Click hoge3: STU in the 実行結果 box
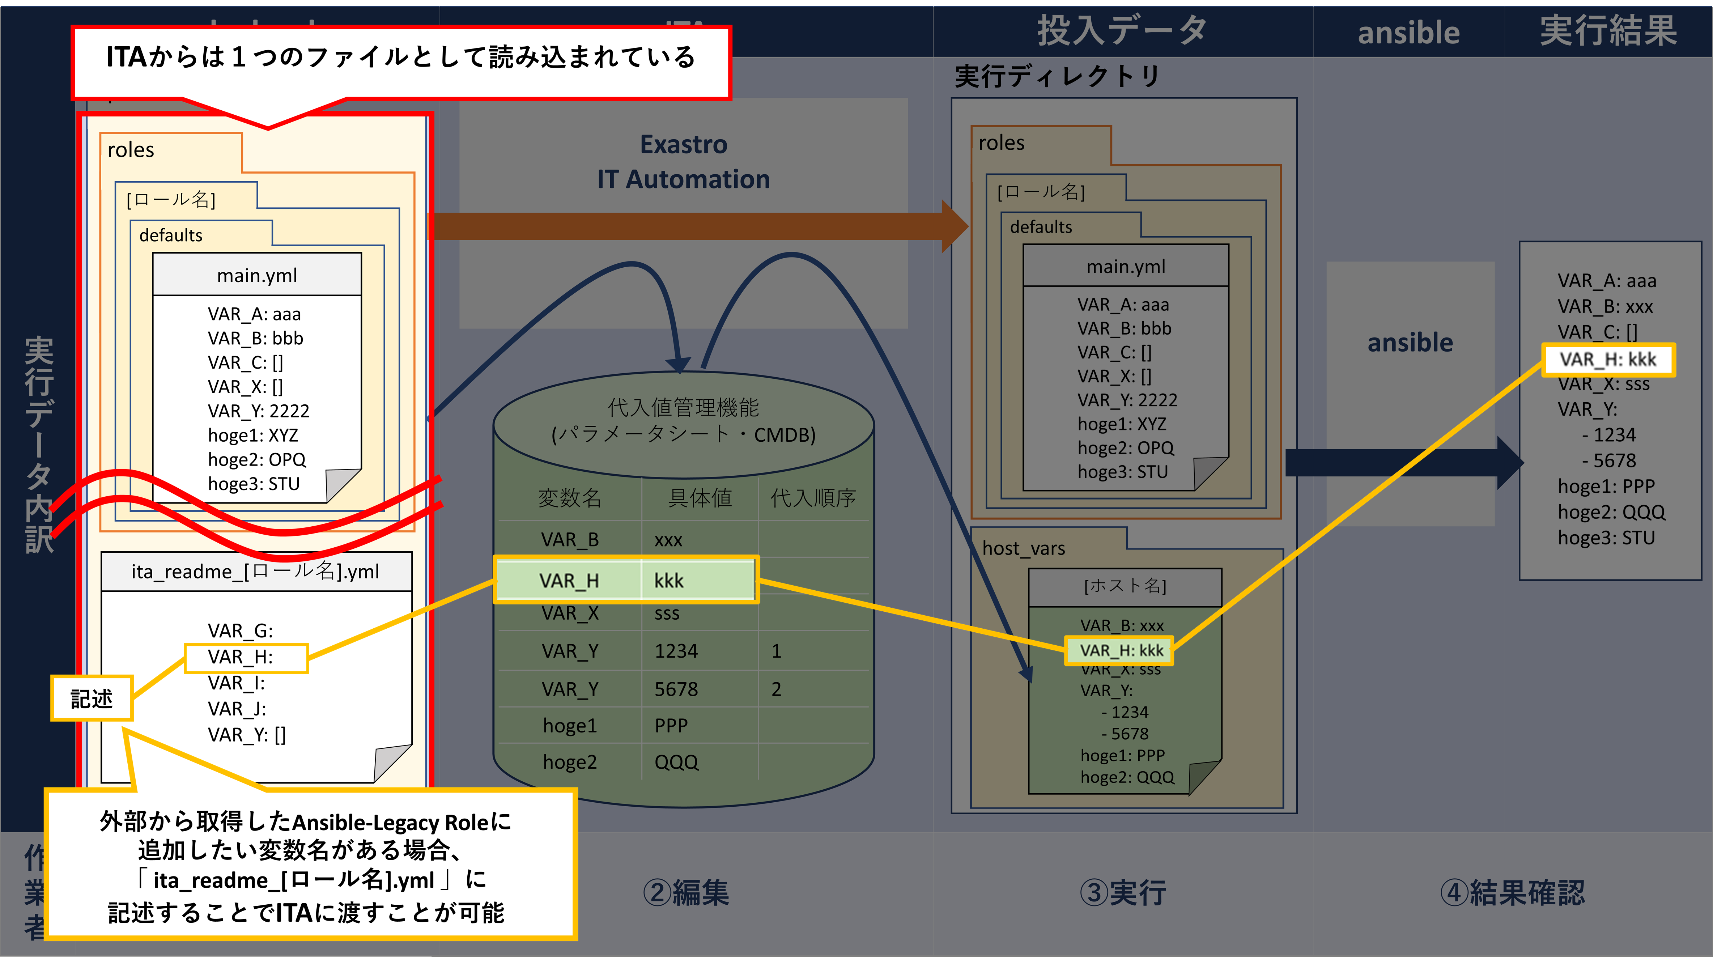This screenshot has width=1713, height=964. coord(1606,538)
